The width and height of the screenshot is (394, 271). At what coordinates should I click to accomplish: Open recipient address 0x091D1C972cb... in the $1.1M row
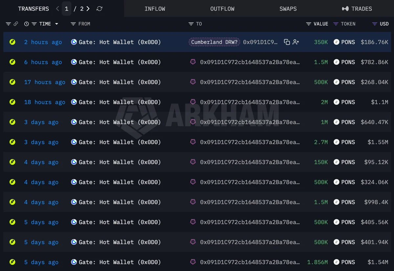pyautogui.click(x=250, y=102)
